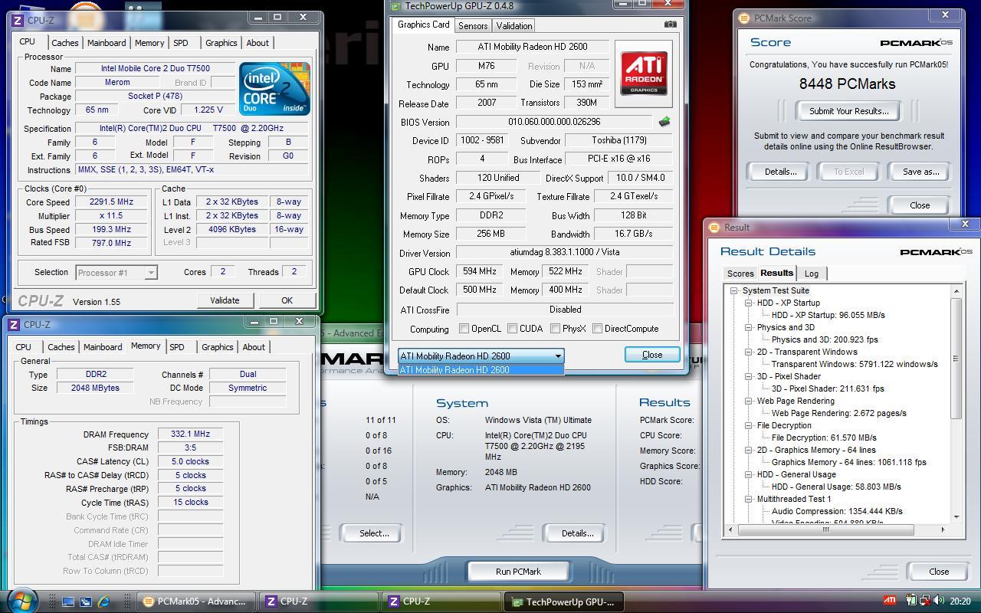Activate TechPowerUp GPU-Z taskbar button
Viewport: 981px width, 613px height.
point(564,602)
